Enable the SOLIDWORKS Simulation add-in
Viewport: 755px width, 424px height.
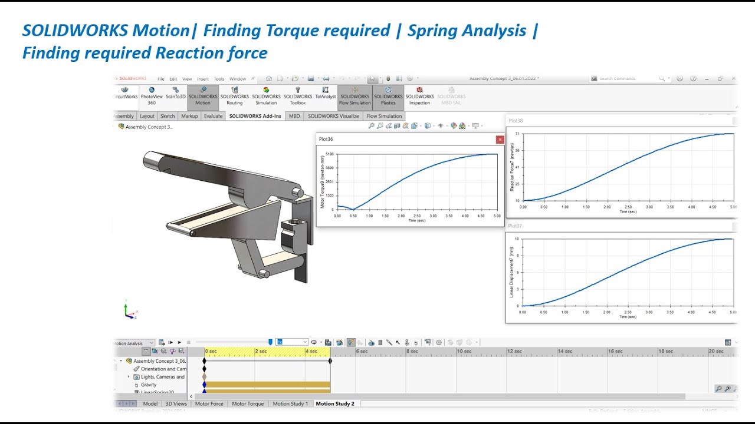tap(266, 97)
